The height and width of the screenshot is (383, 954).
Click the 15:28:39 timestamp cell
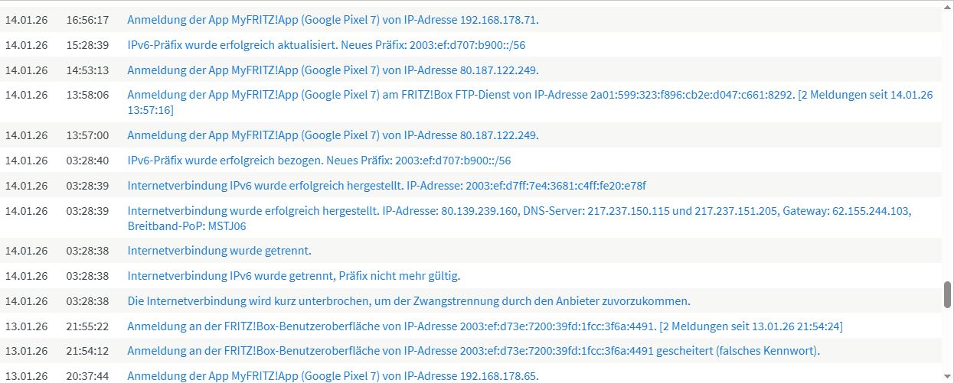[x=87, y=45]
